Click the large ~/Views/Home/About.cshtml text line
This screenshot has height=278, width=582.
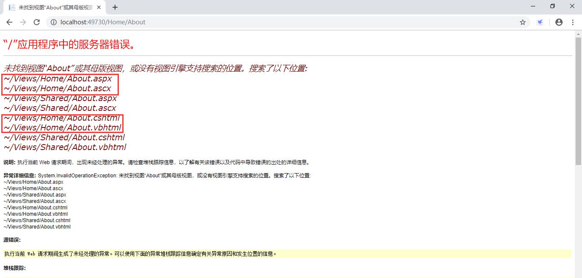(x=62, y=118)
